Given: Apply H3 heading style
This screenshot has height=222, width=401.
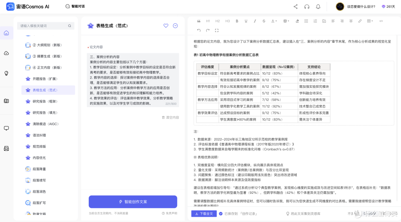Looking at the screenshot, I should coord(228,21).
